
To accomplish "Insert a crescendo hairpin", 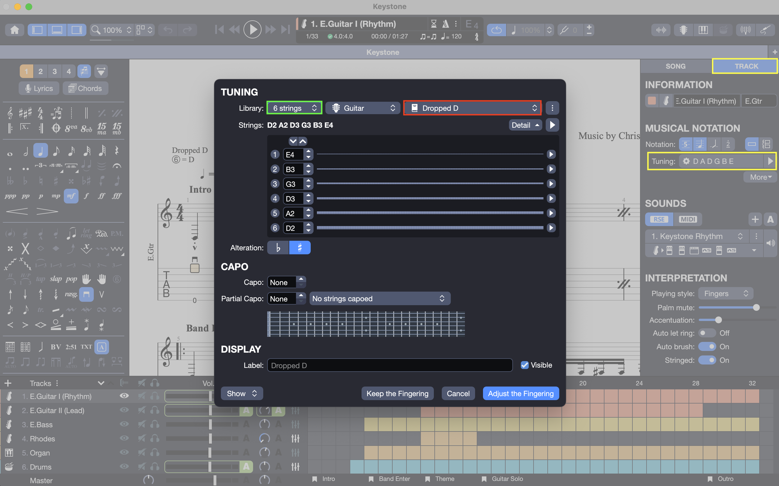I will click(17, 212).
